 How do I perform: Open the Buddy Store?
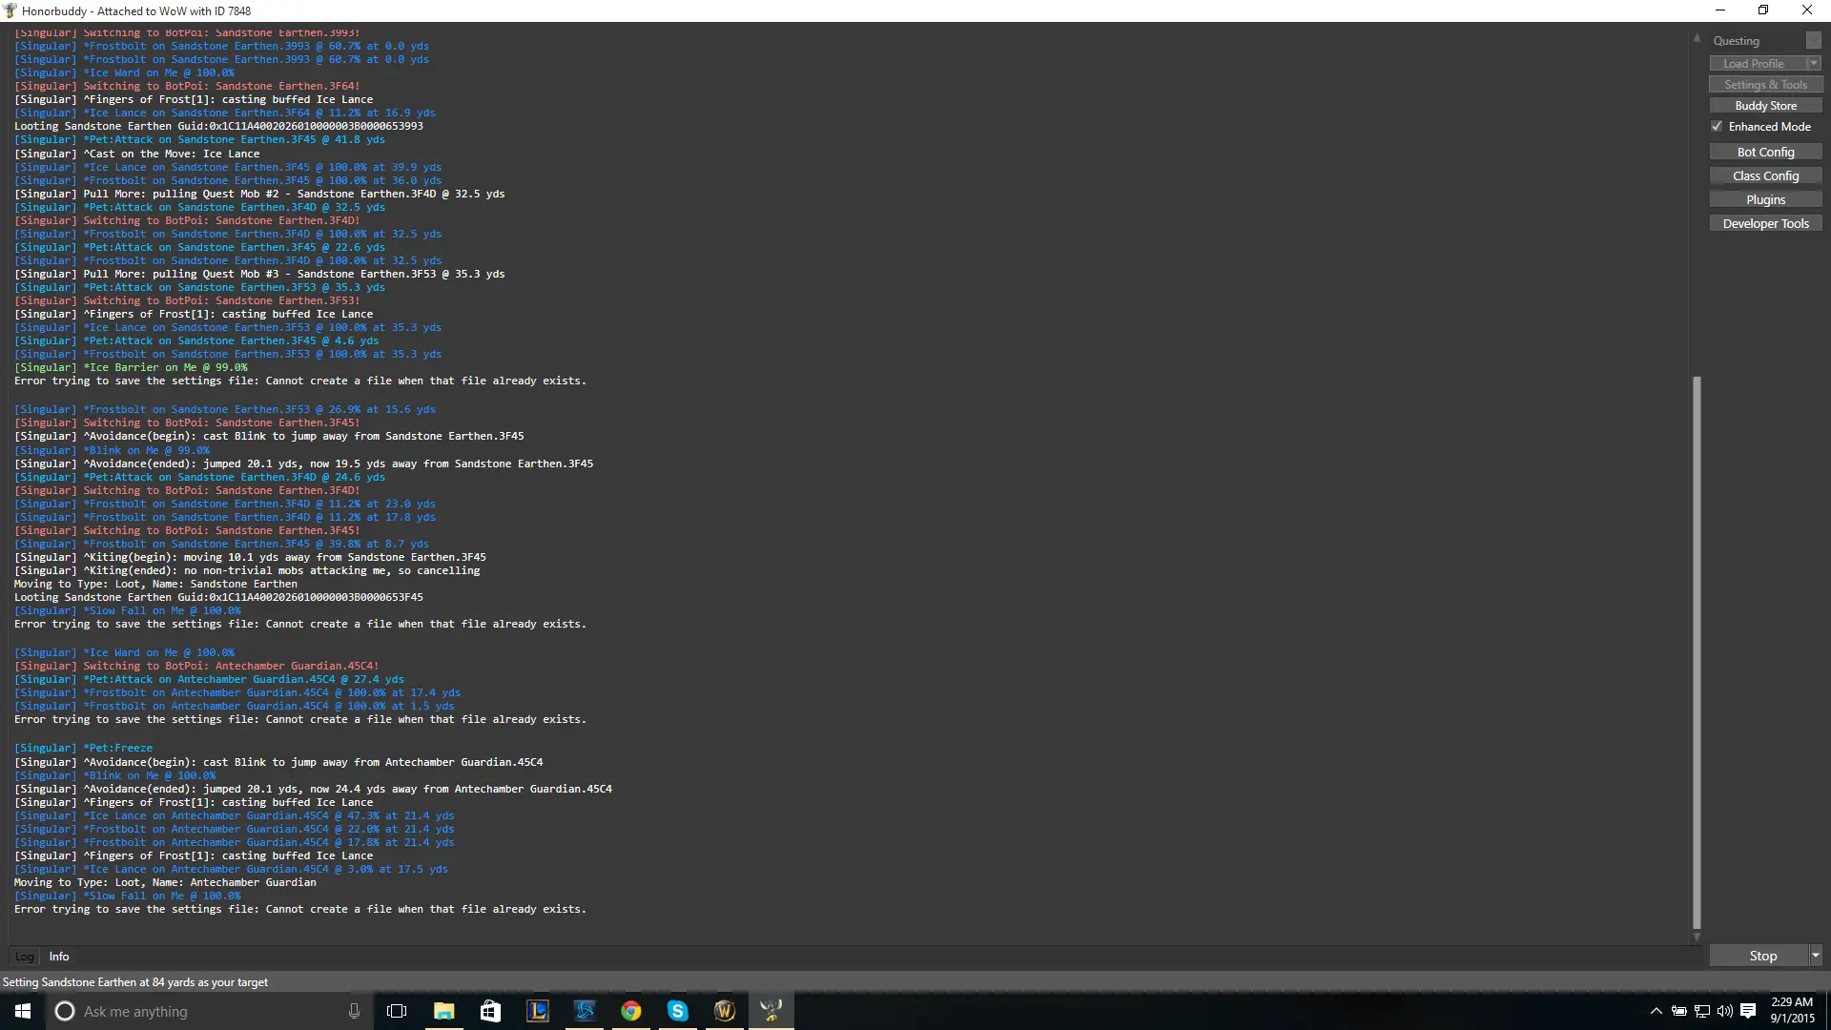[x=1765, y=106]
